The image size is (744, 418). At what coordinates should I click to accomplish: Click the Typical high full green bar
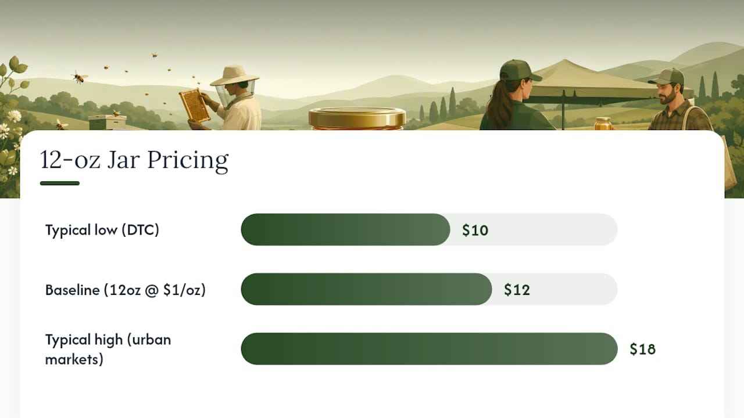429,349
